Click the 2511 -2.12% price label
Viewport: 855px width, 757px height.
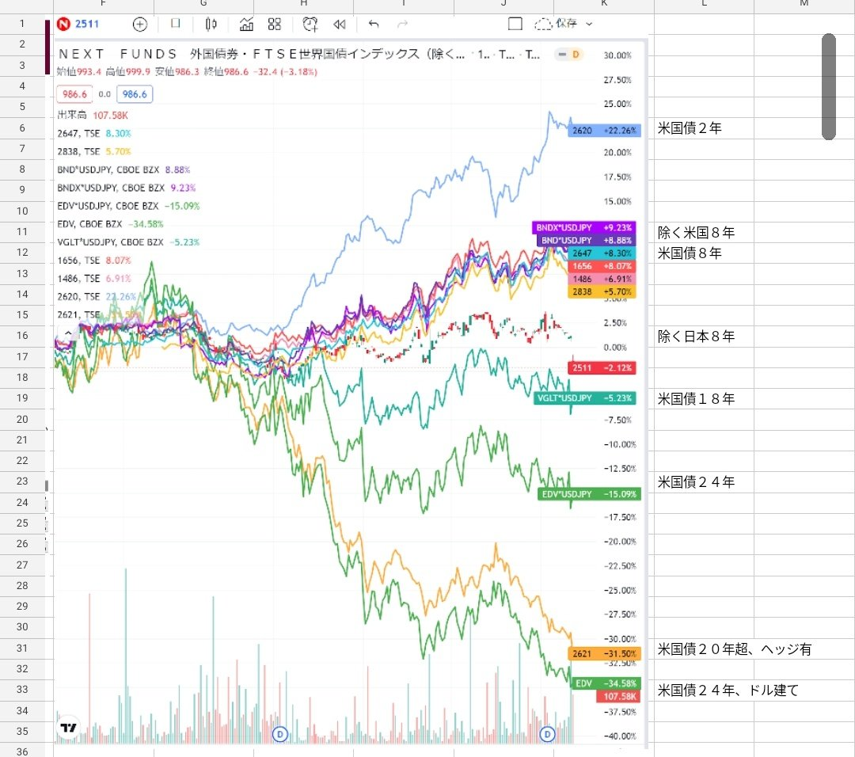(602, 367)
